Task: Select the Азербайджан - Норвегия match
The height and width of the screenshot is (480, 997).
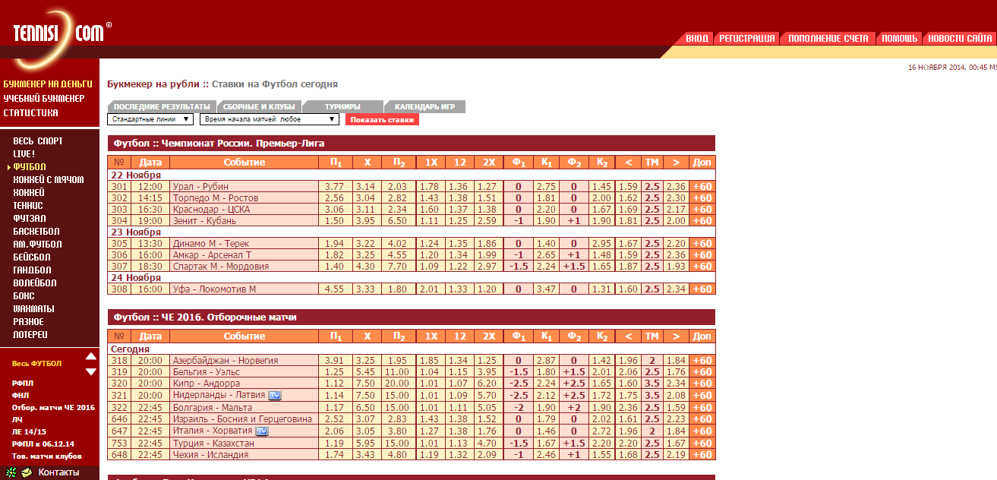Action: tap(226, 361)
